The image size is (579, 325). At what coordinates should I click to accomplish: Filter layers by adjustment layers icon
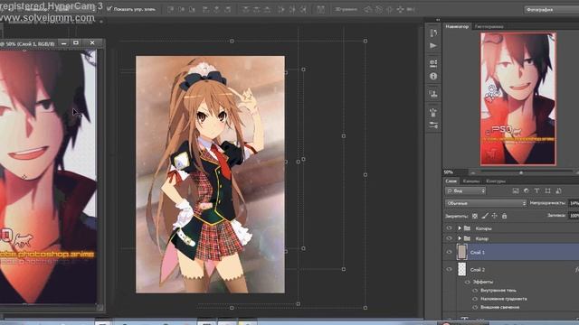pyautogui.click(x=527, y=190)
